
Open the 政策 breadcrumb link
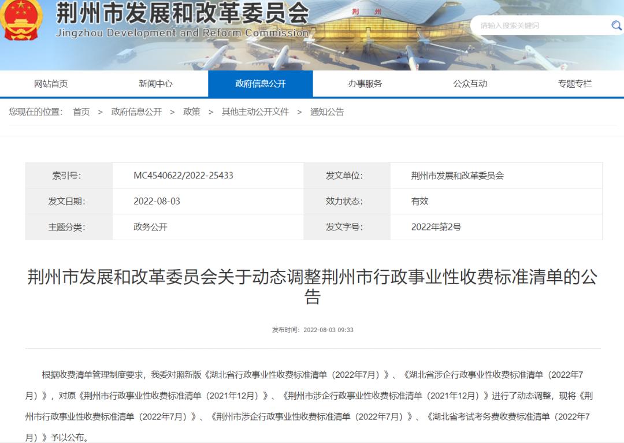(191, 112)
